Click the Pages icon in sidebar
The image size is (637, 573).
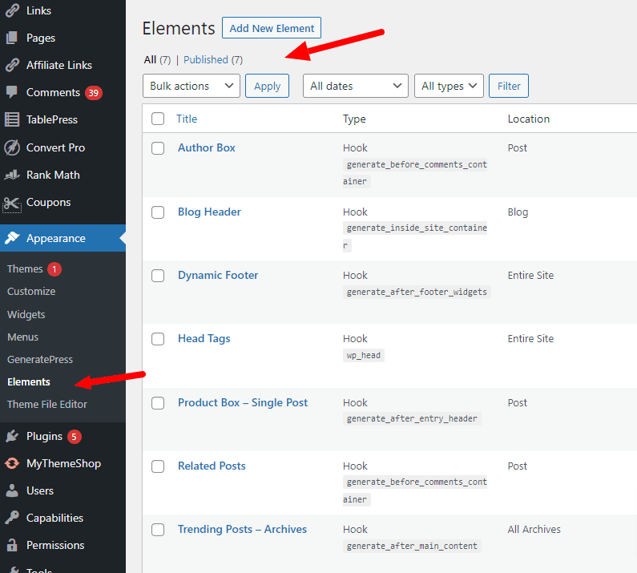coord(12,38)
